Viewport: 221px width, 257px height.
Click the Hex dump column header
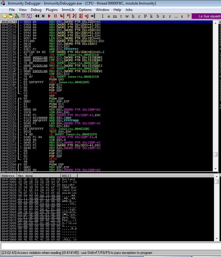coord(39,176)
